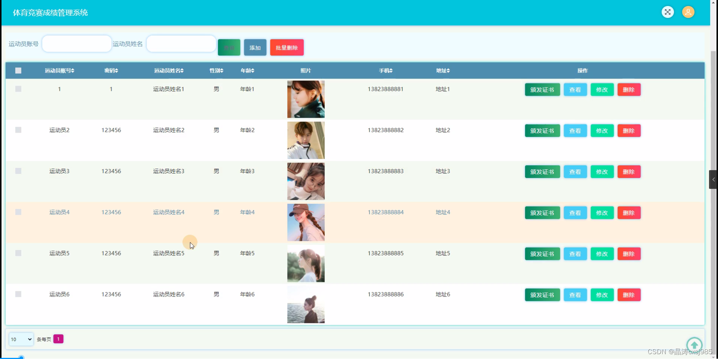Image resolution: width=718 pixels, height=359 pixels.
Task: Click 修改 in the 运动员3 row
Action: [x=602, y=172]
